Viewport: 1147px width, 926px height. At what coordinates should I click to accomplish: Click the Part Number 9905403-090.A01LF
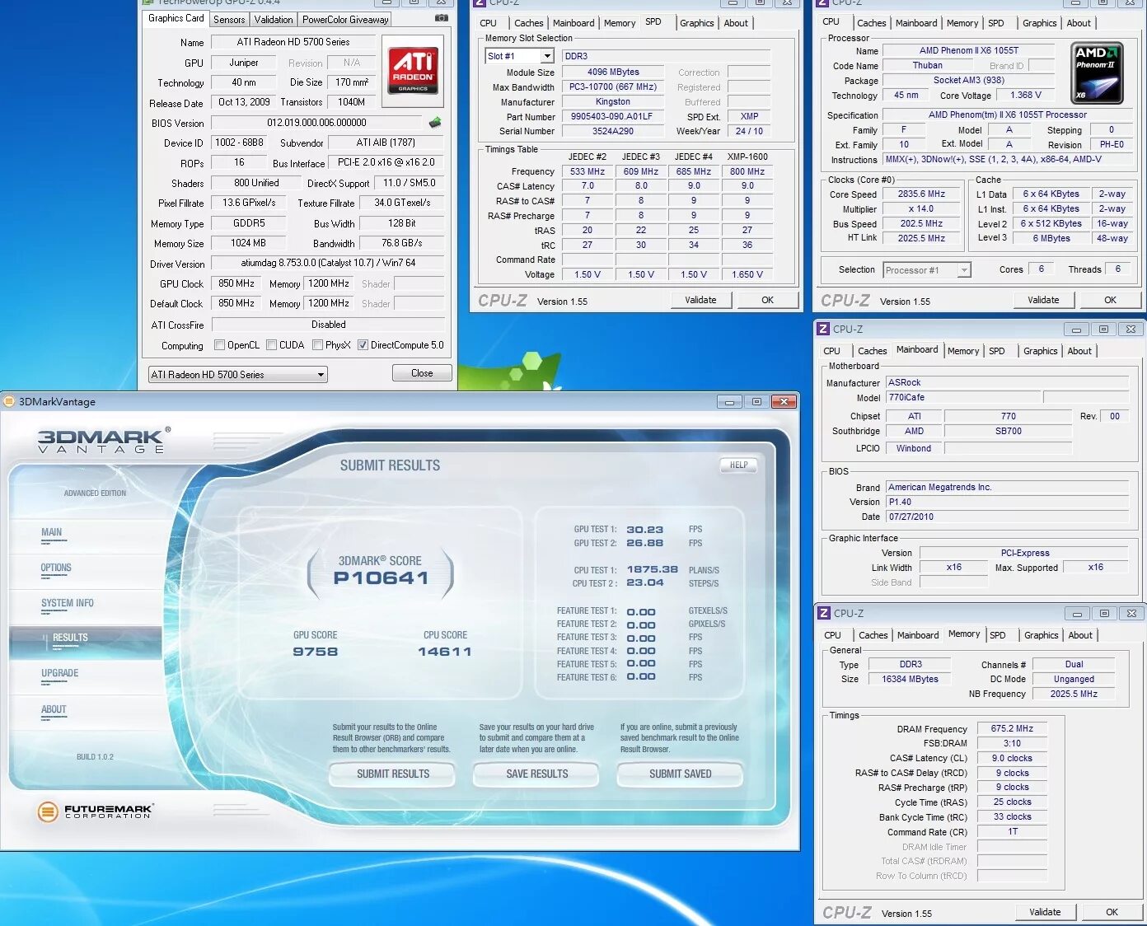[612, 117]
